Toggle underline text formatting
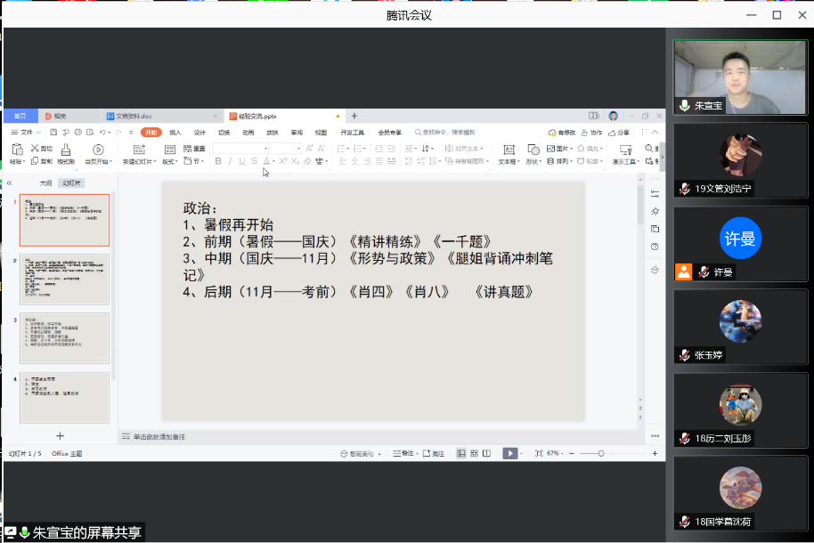Image resolution: width=814 pixels, height=543 pixels. click(241, 161)
